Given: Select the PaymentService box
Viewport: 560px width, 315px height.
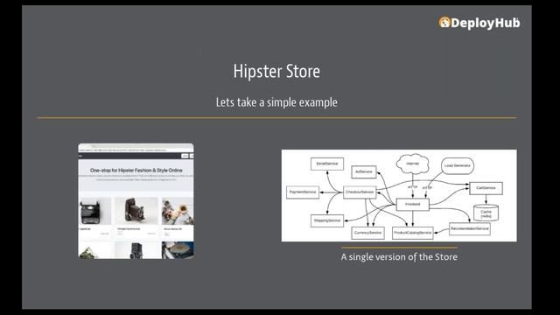Looking at the screenshot, I should pyautogui.click(x=303, y=192).
